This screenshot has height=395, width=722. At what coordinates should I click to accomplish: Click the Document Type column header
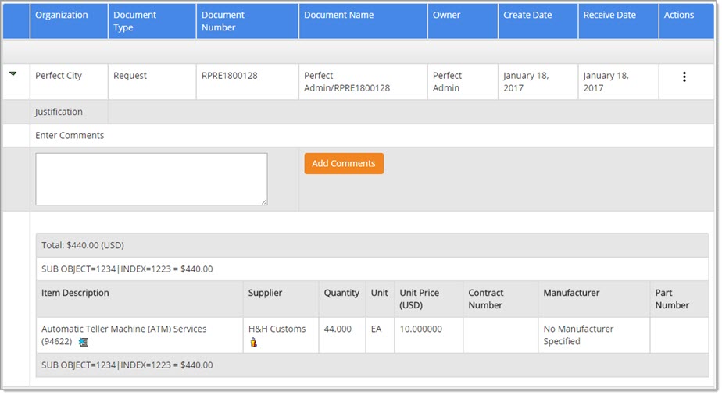tap(134, 21)
